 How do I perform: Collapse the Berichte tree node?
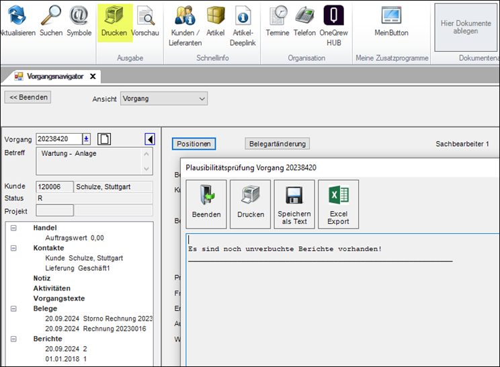[x=13, y=339]
